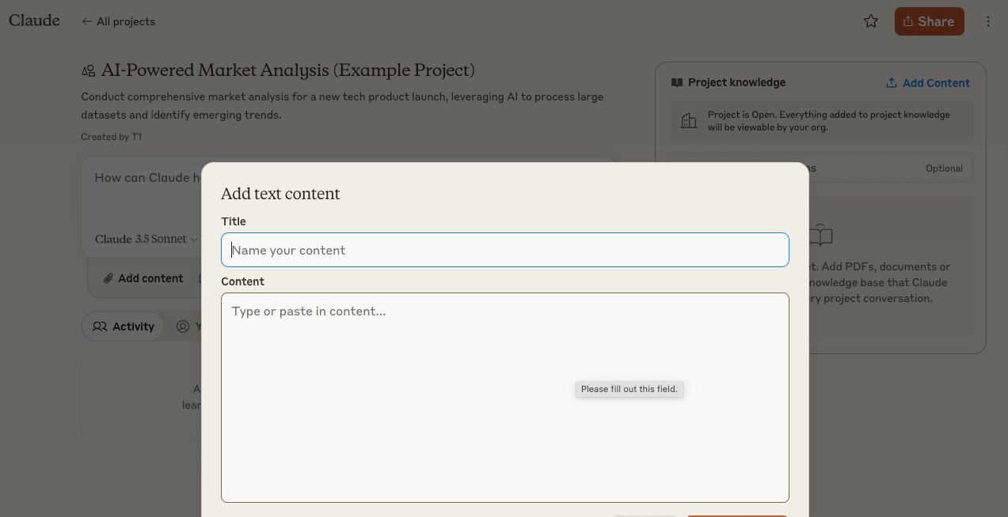Click into the Content text area

(x=504, y=397)
